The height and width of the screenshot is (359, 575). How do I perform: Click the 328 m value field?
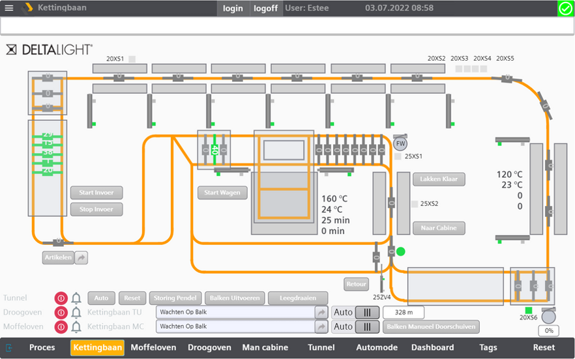pos(404,313)
